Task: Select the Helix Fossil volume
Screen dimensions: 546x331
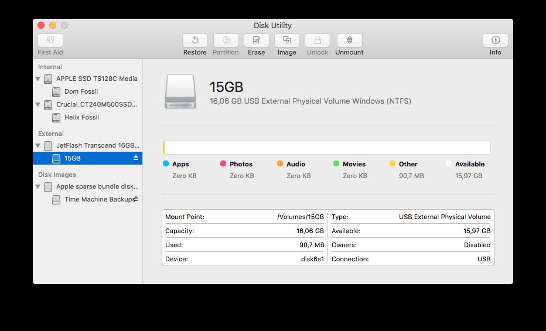Action: click(81, 117)
